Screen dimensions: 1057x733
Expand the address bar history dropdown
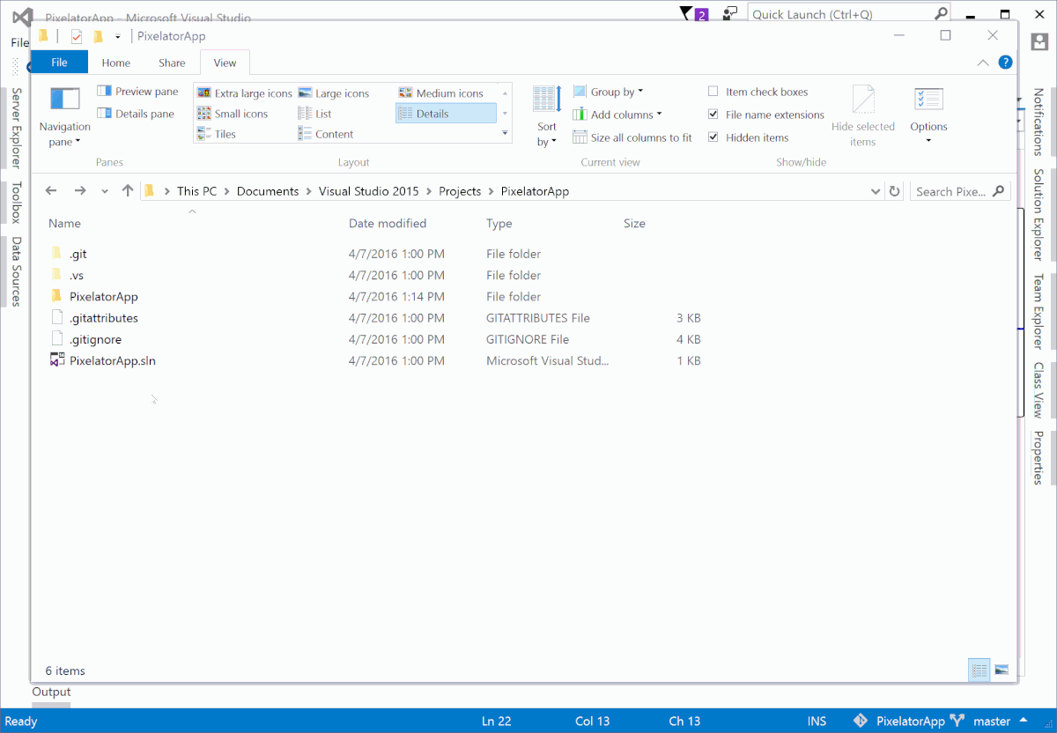[x=875, y=191]
